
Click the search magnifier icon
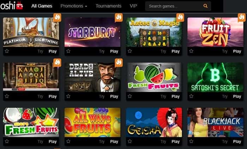[205, 6]
